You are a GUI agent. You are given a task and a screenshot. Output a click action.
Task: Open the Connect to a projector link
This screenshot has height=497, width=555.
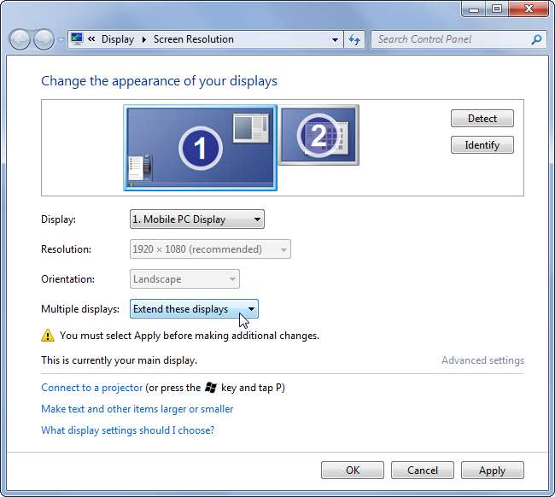tap(91, 387)
